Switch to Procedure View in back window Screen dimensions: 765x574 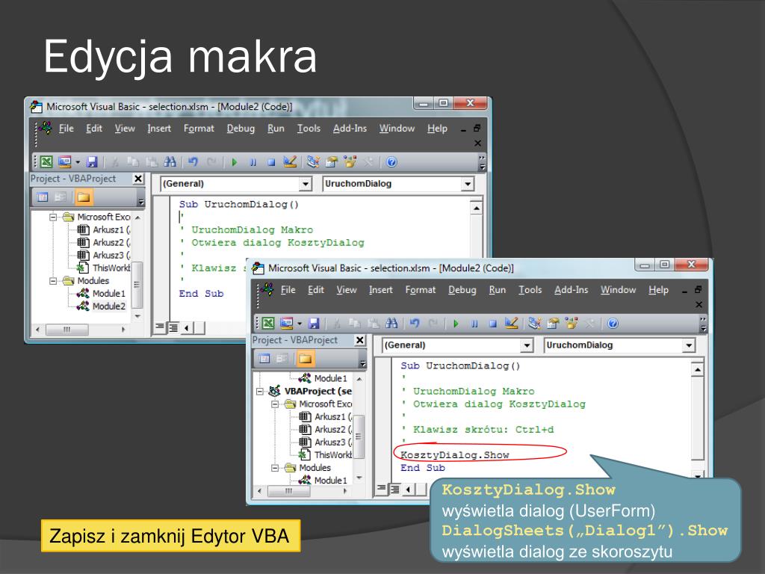161,327
